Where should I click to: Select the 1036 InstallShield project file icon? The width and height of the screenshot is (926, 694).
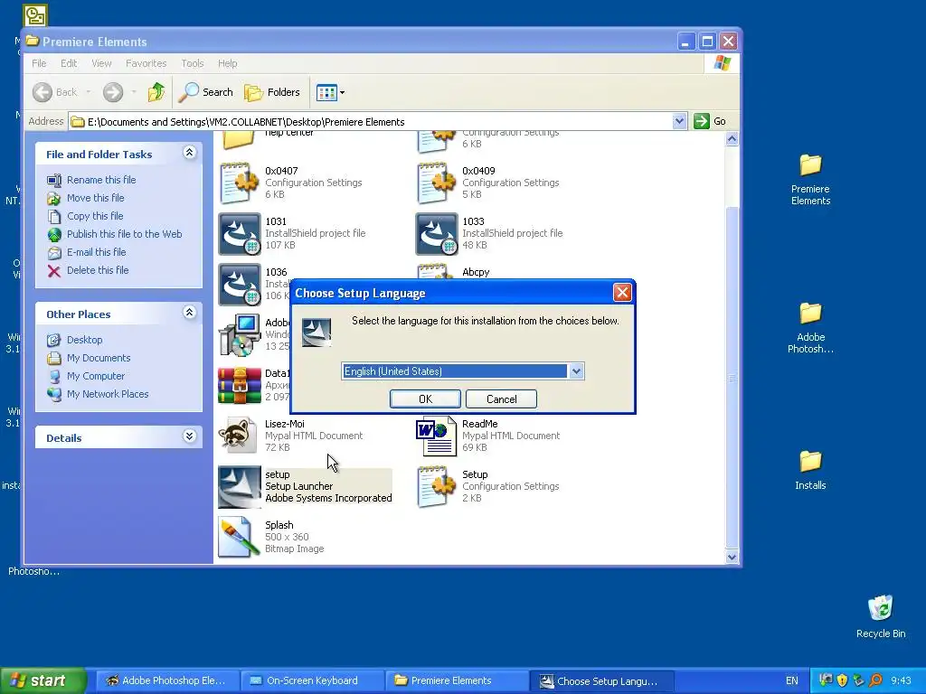click(239, 285)
